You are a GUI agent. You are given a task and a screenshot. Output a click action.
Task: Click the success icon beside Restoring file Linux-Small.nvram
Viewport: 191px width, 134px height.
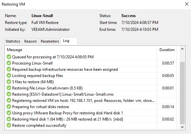click(9, 88)
